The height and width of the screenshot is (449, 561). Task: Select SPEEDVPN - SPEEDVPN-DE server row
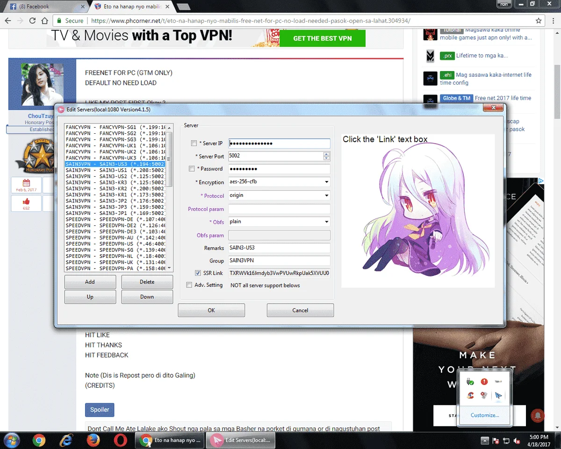coord(115,219)
